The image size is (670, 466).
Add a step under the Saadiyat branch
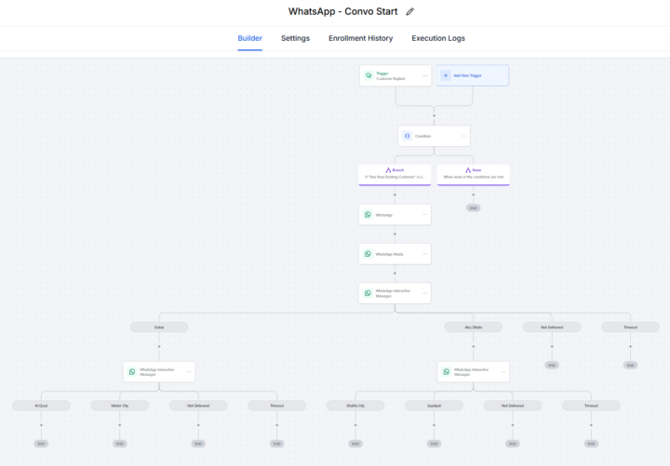tap(434, 425)
